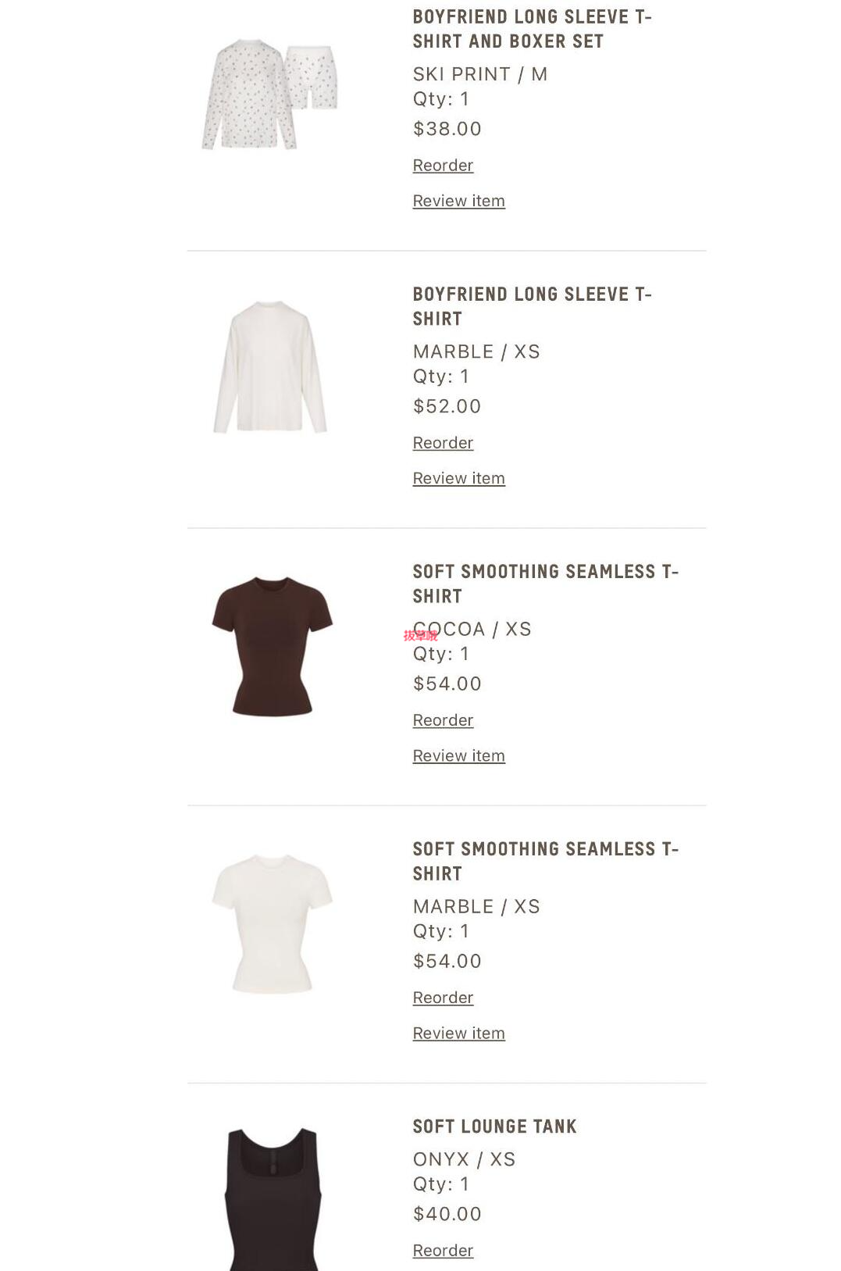Viewport: 841px width, 1271px height.
Task: Click the pink watermark text near Cocoa
Action: pos(420,636)
